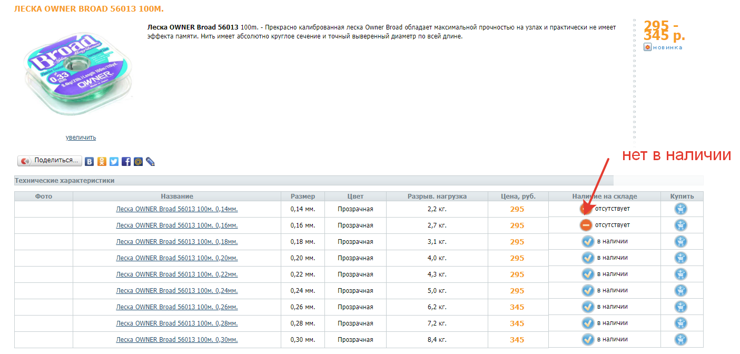Image resolution: width=740 pixels, height=354 pixels.
Task: Click the in-stock checkmark for 0,28мм
Action: coord(588,323)
